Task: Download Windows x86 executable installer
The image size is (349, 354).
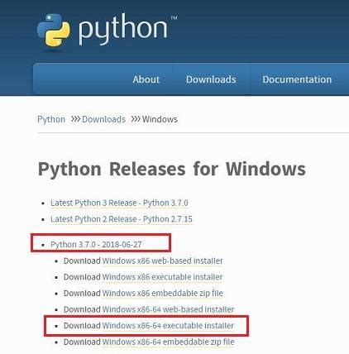Action: tap(162, 277)
